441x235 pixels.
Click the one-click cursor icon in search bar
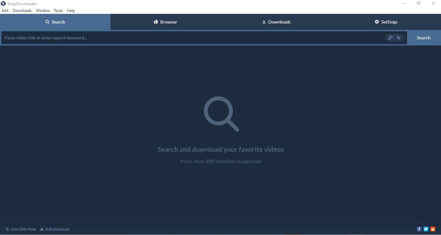pyautogui.click(x=399, y=38)
